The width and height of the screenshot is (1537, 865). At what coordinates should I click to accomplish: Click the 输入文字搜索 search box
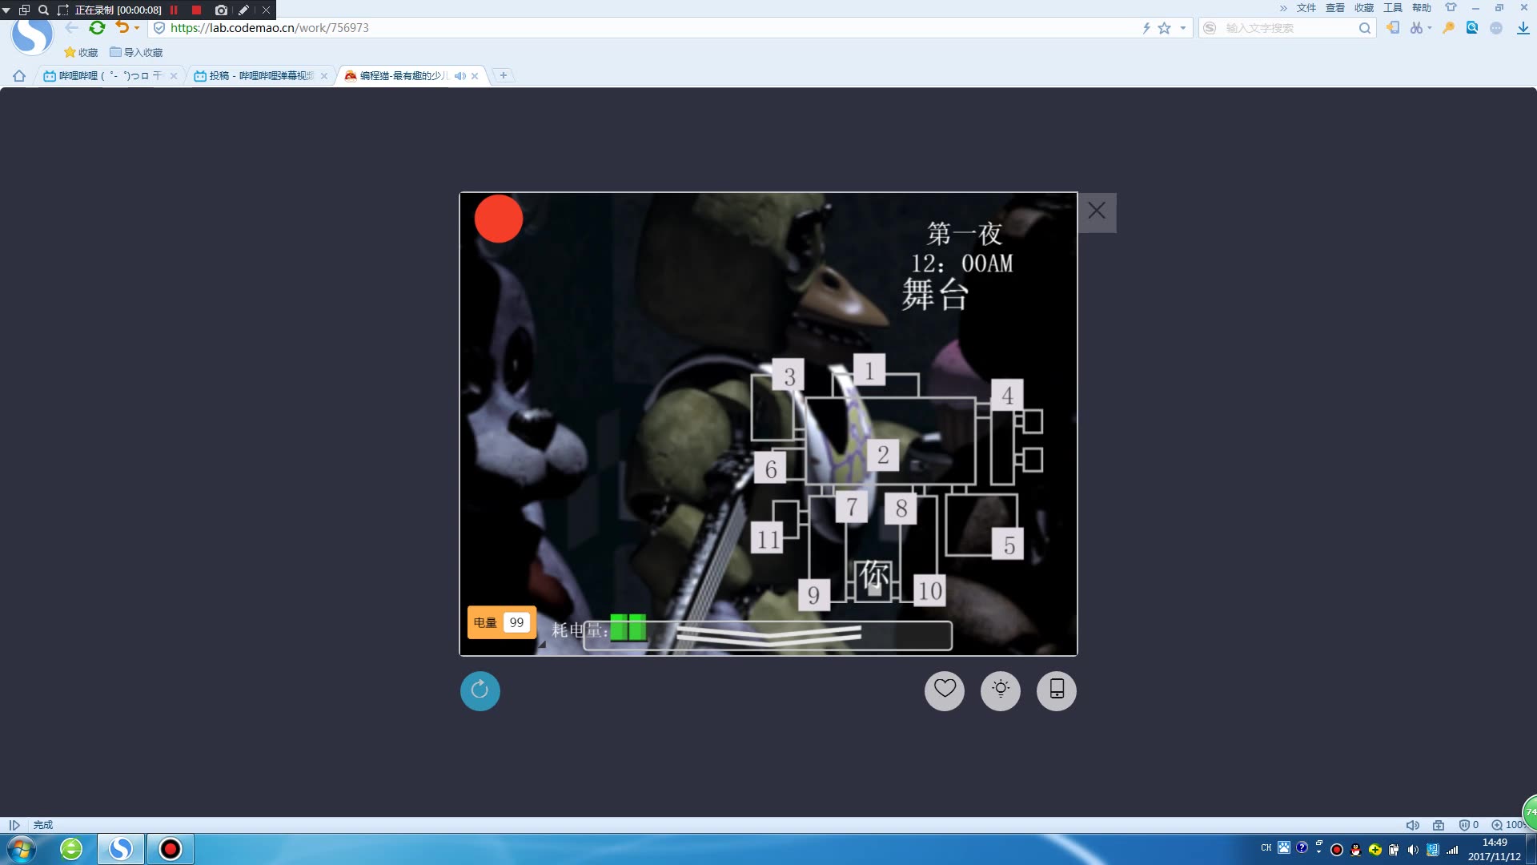(x=1289, y=28)
